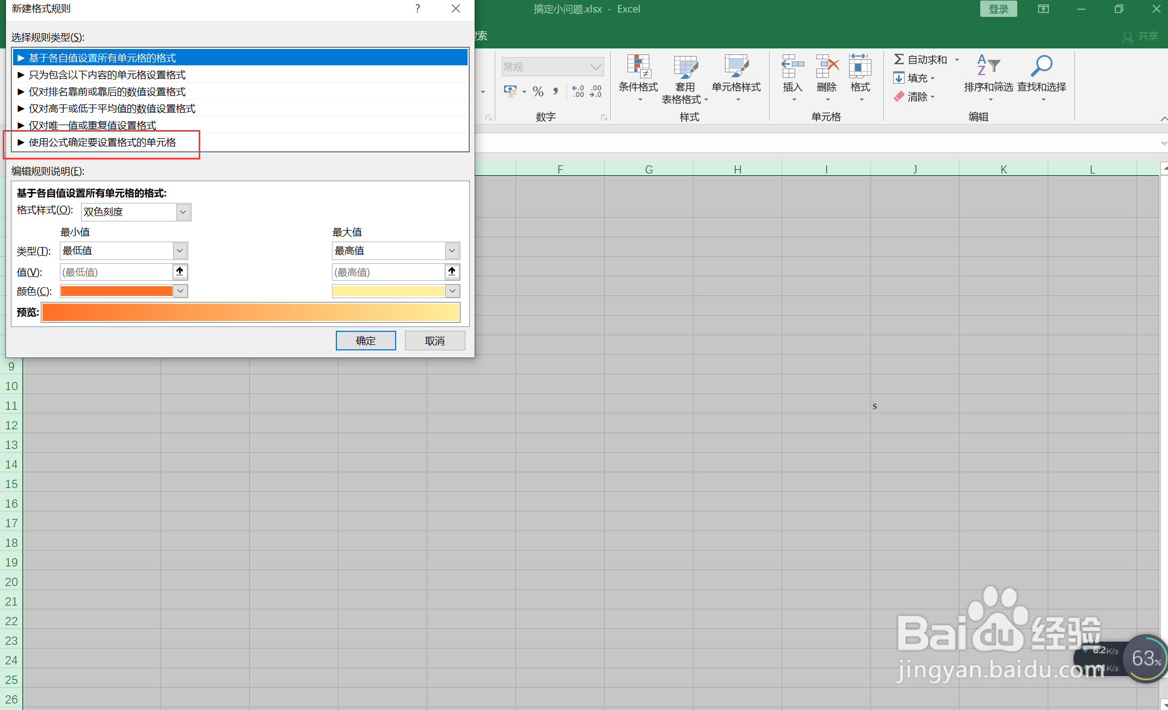Click the maximum value (最高值) input field
Screen dimensions: 1168x710
coord(388,272)
